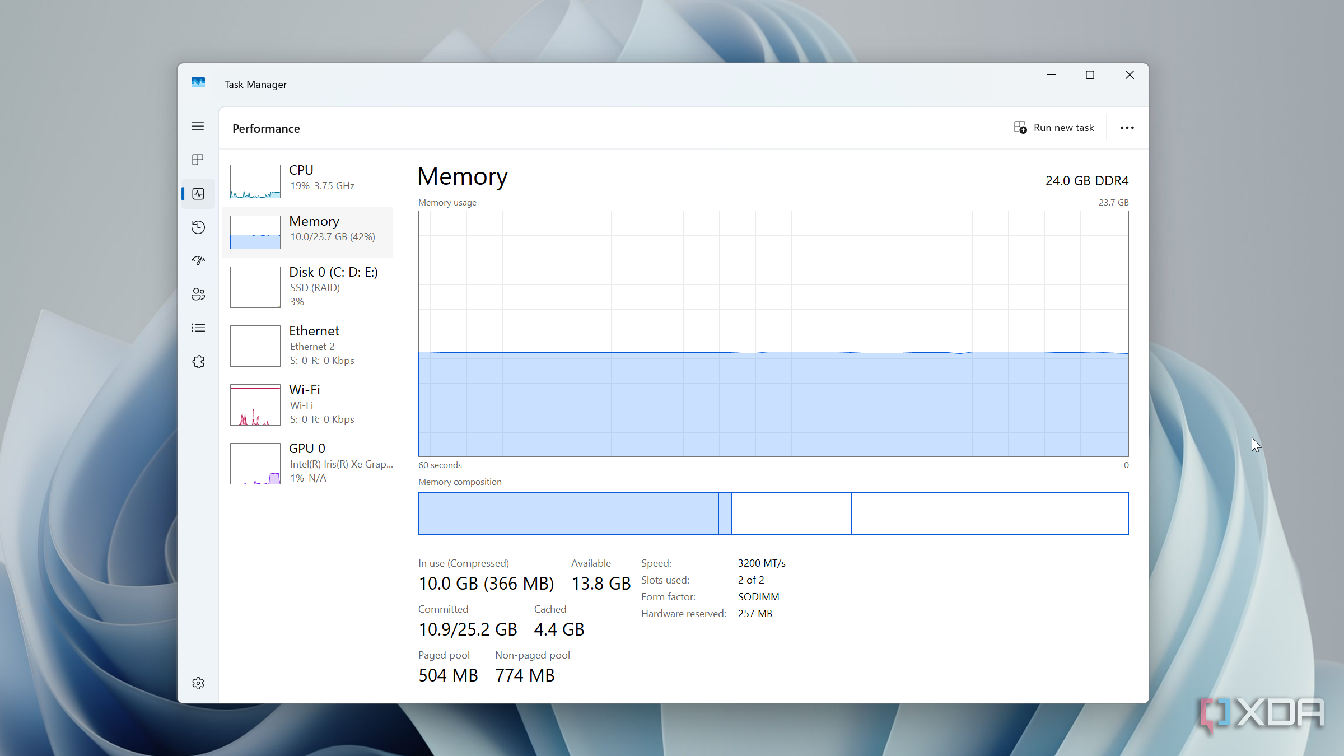This screenshot has height=756, width=1344.
Task: Click the '4.4 GB' cached value
Action: (559, 629)
